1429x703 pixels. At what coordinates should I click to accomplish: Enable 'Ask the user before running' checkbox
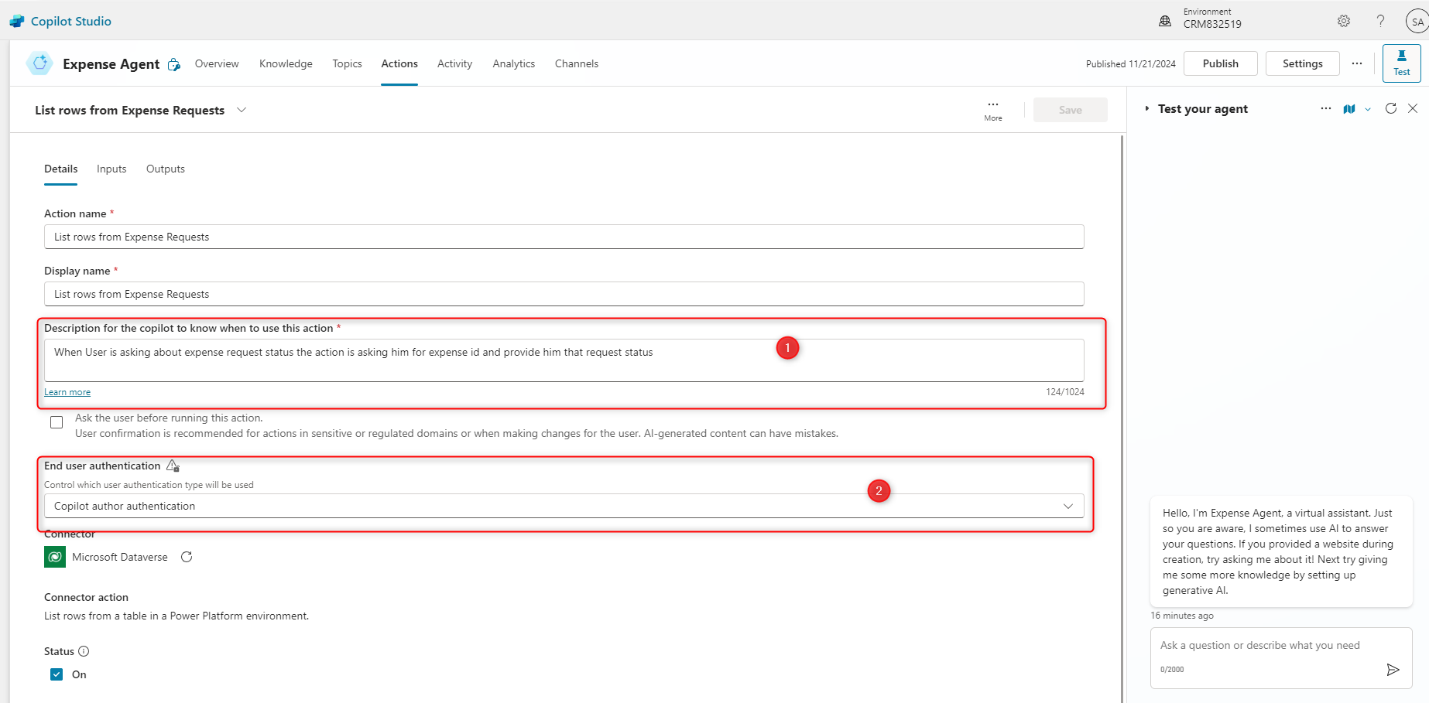[x=57, y=422]
